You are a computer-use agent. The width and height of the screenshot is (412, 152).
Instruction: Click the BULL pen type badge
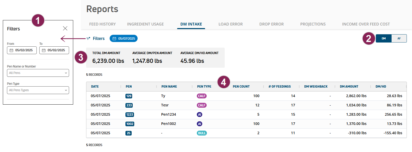[x=202, y=133]
